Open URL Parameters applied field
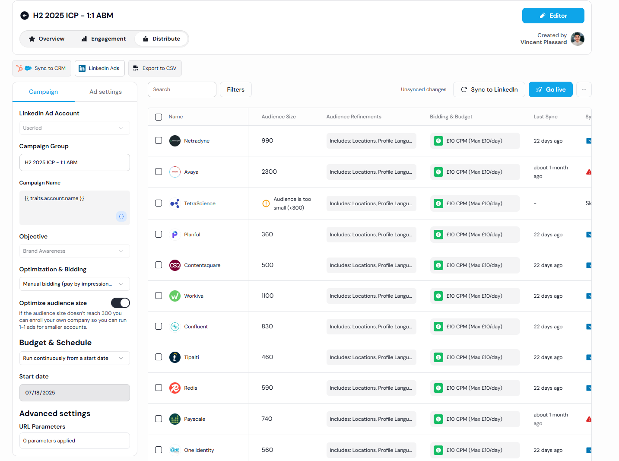 coord(75,441)
